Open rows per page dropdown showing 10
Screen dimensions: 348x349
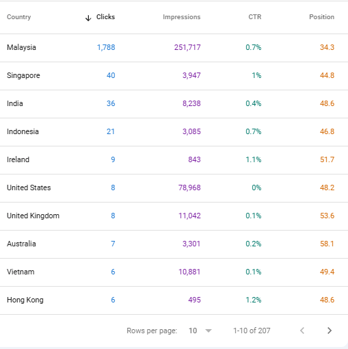(200, 331)
